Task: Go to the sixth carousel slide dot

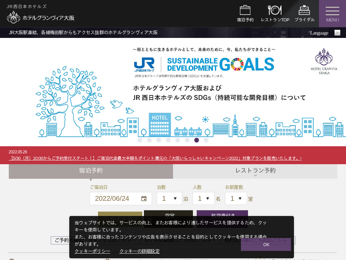Action: coord(187,140)
